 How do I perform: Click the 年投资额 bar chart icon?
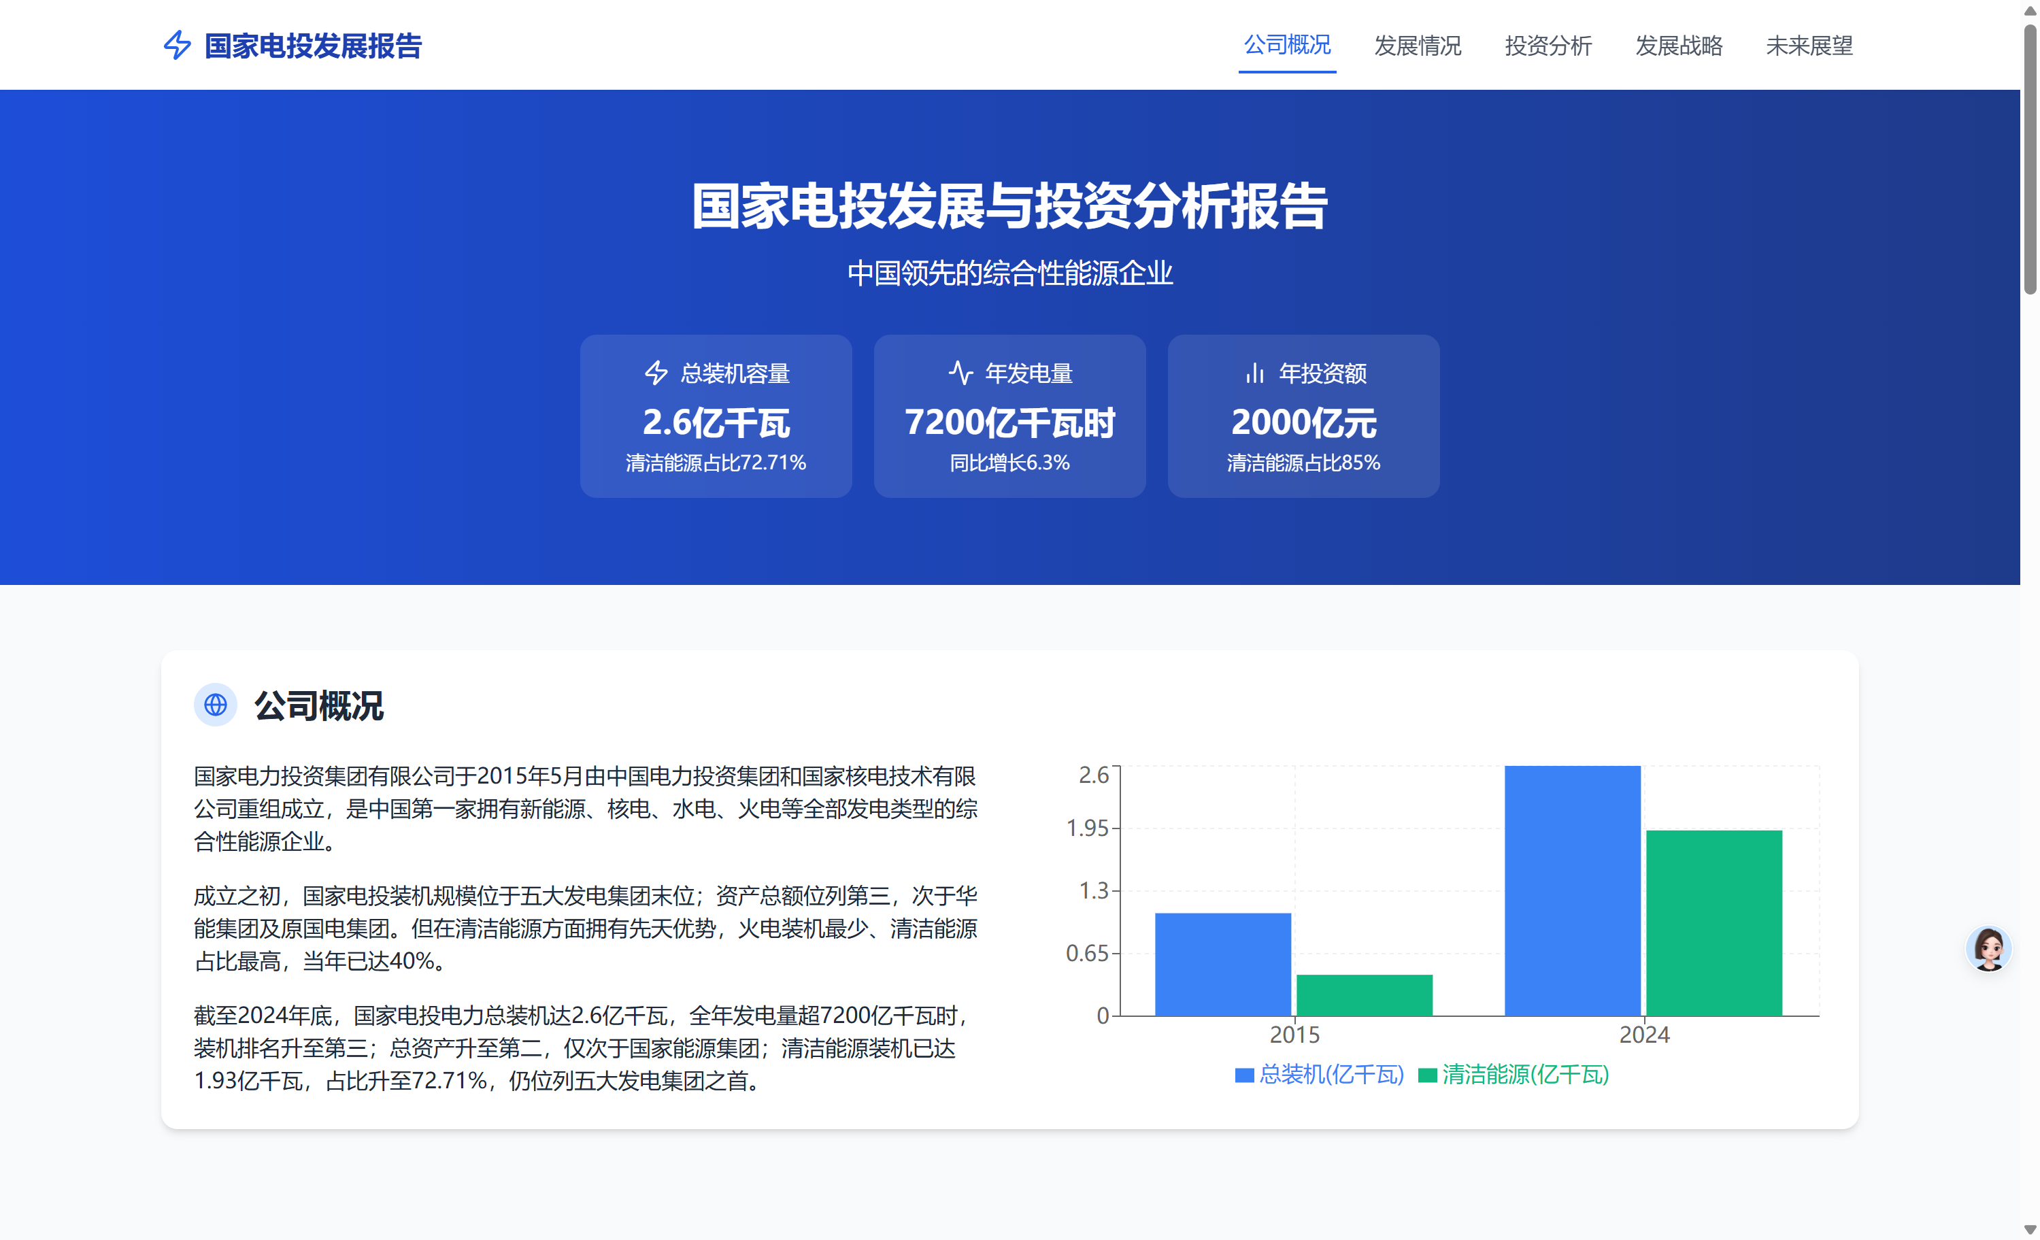[1254, 373]
